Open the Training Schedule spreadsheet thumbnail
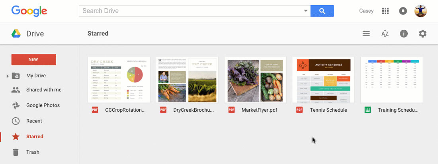The height and width of the screenshot is (164, 438). point(392,80)
